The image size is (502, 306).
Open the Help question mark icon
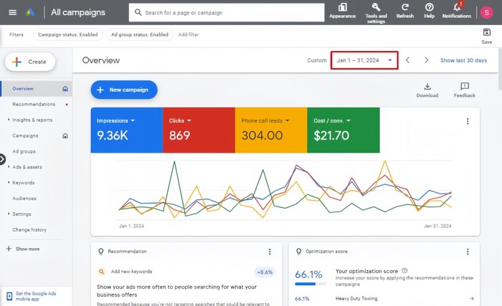click(x=429, y=7)
